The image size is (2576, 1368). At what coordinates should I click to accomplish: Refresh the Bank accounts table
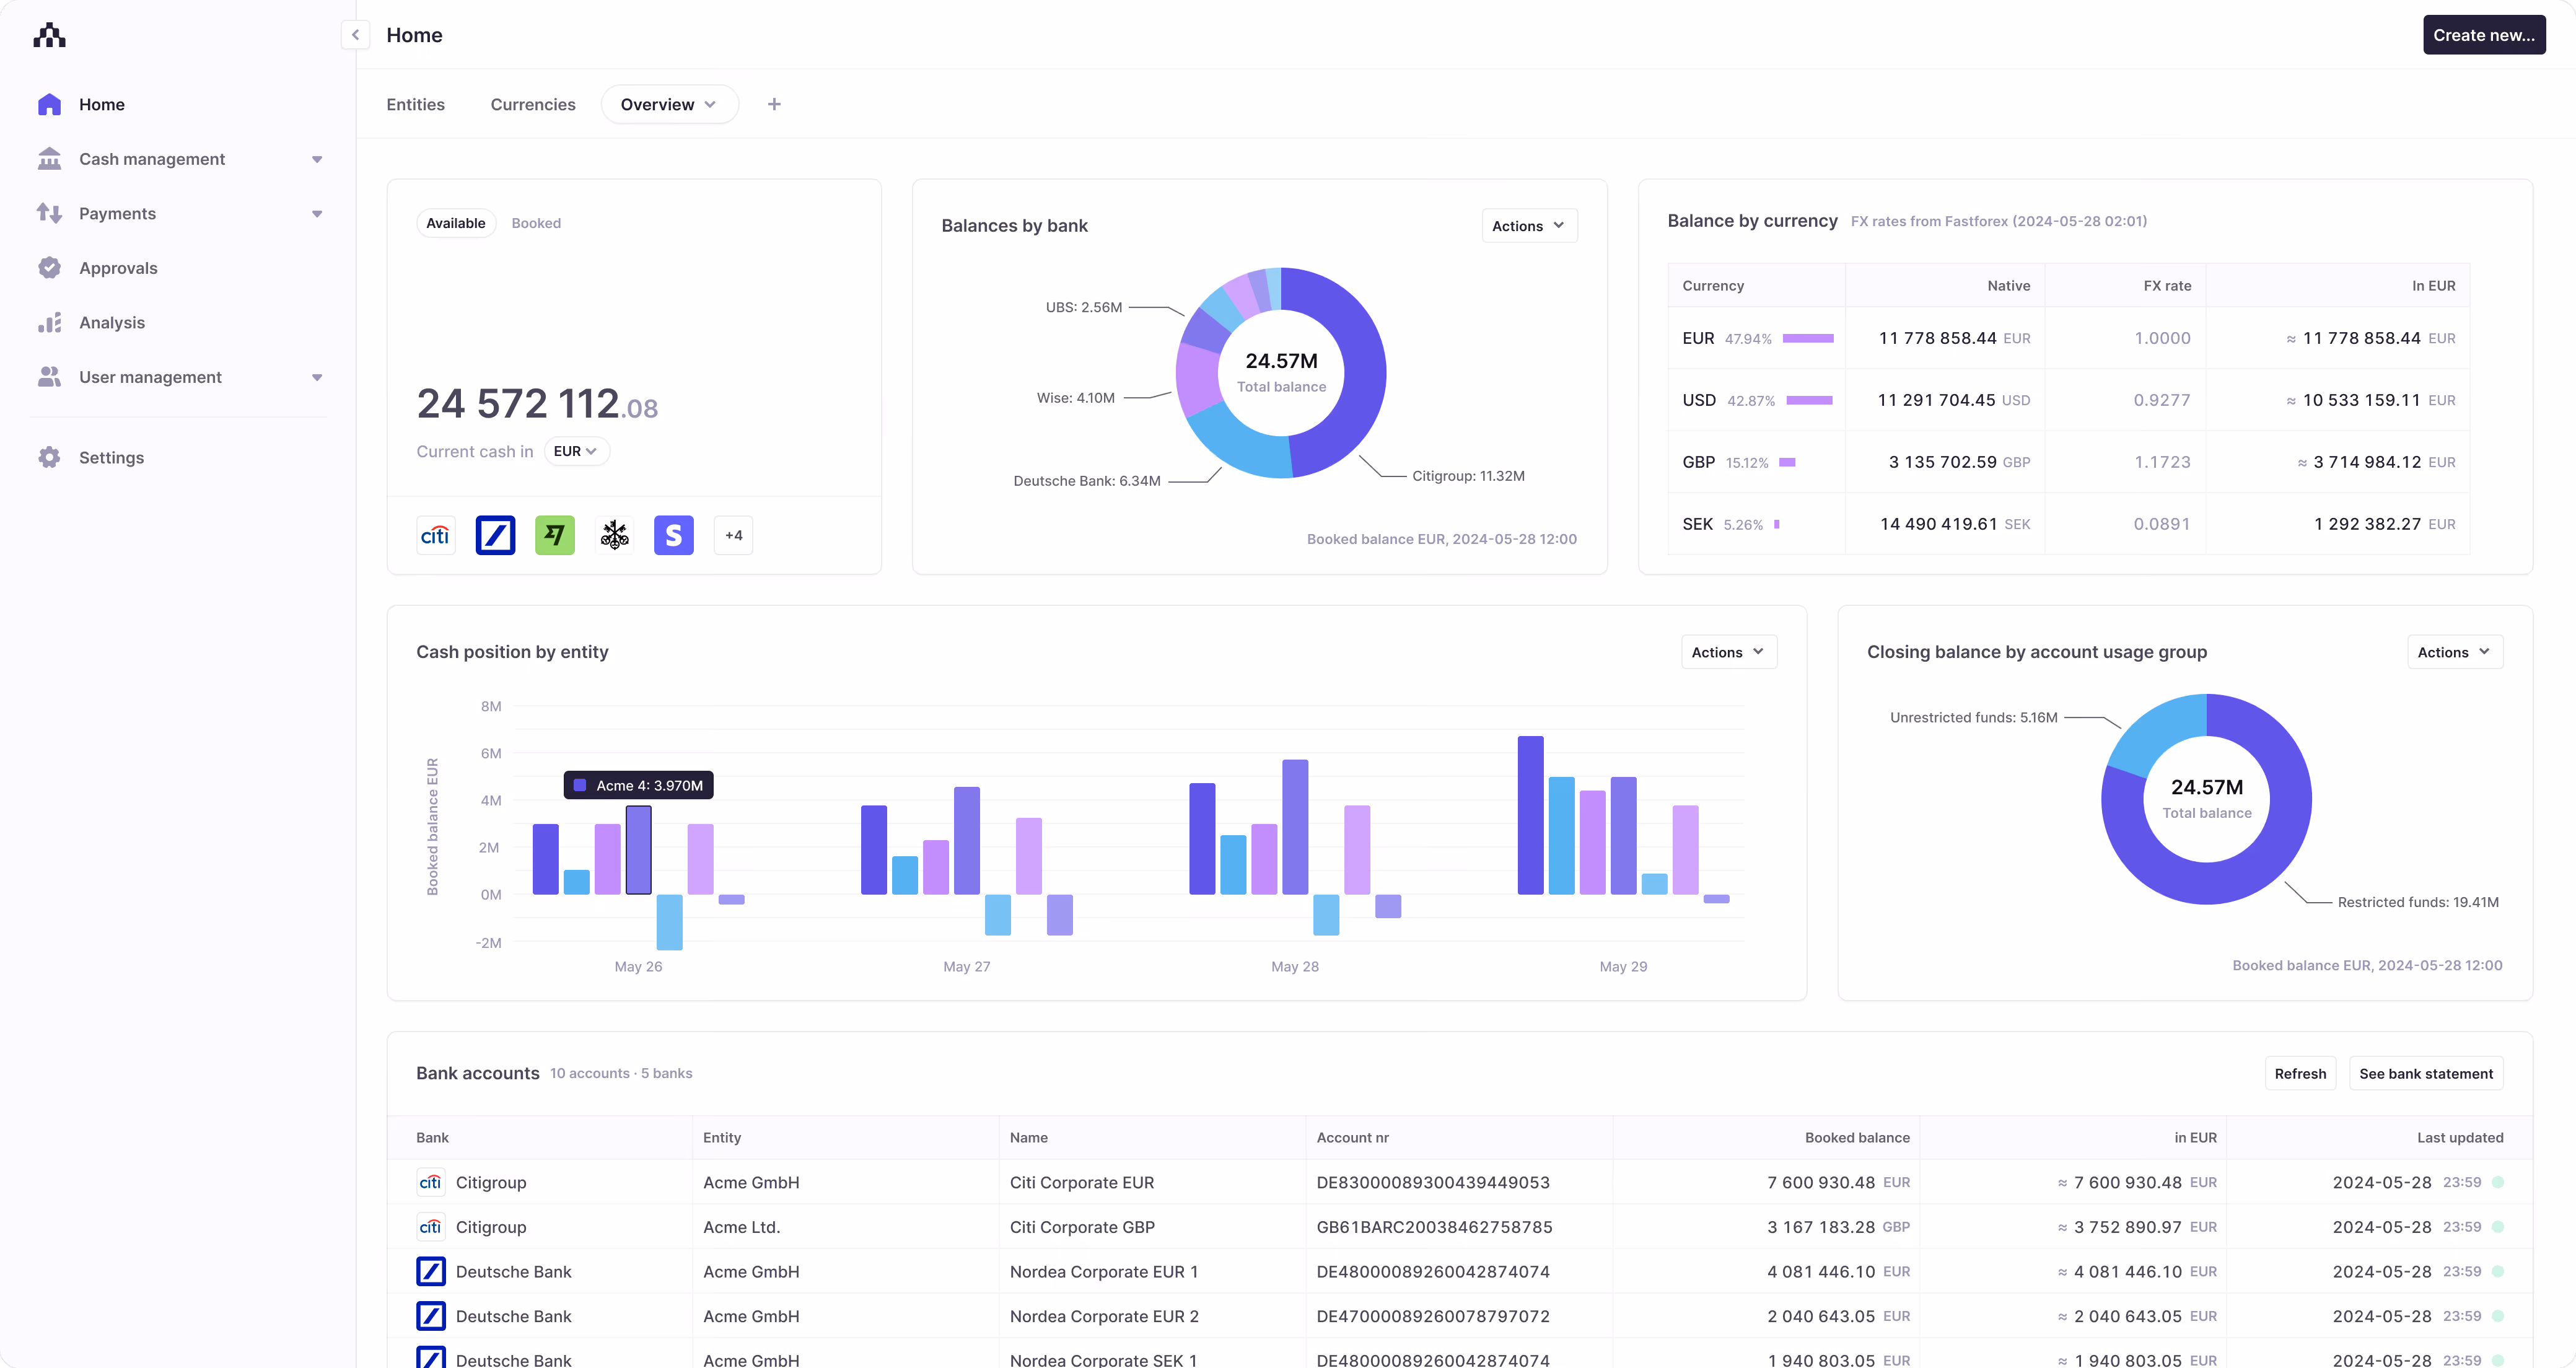coord(2300,1073)
